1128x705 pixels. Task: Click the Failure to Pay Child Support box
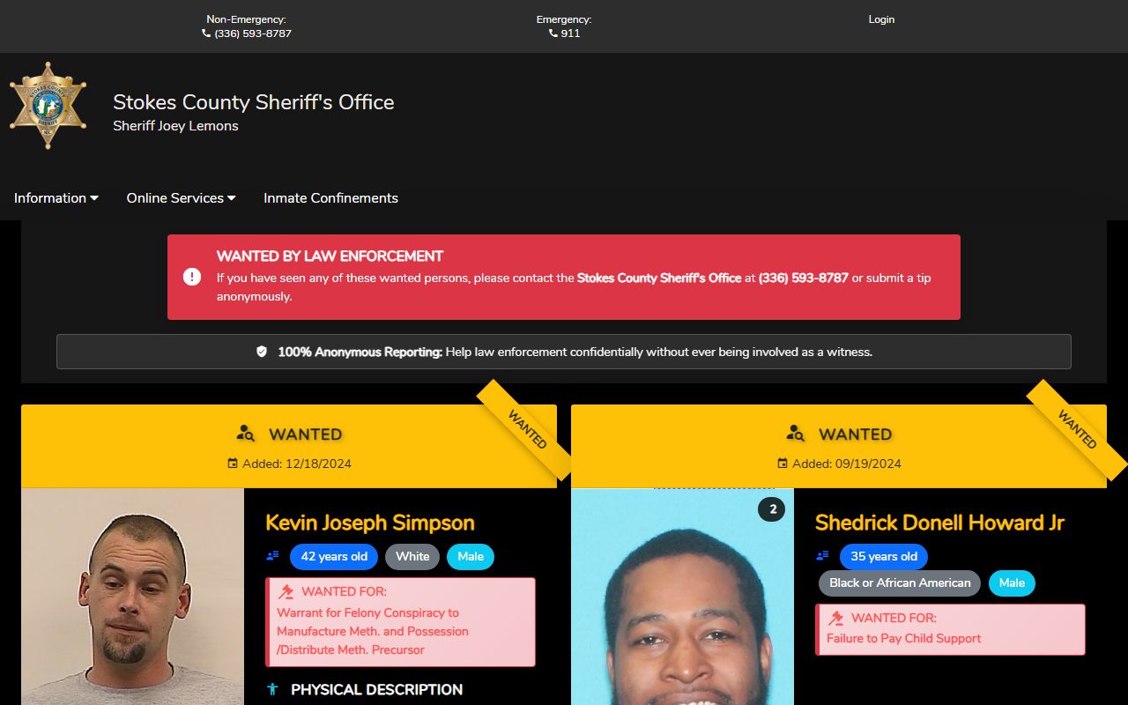(950, 629)
